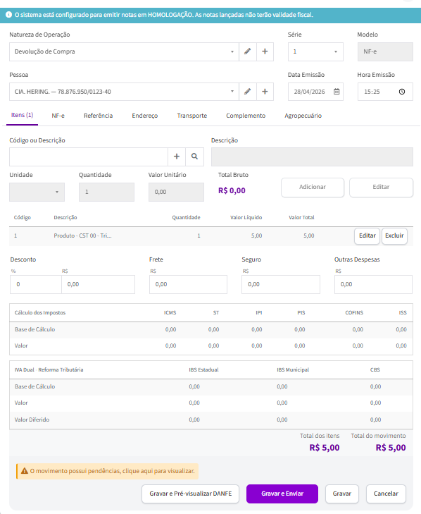The image size is (421, 514).
Task: Search products with the magnifier icon
Action: coord(194,157)
